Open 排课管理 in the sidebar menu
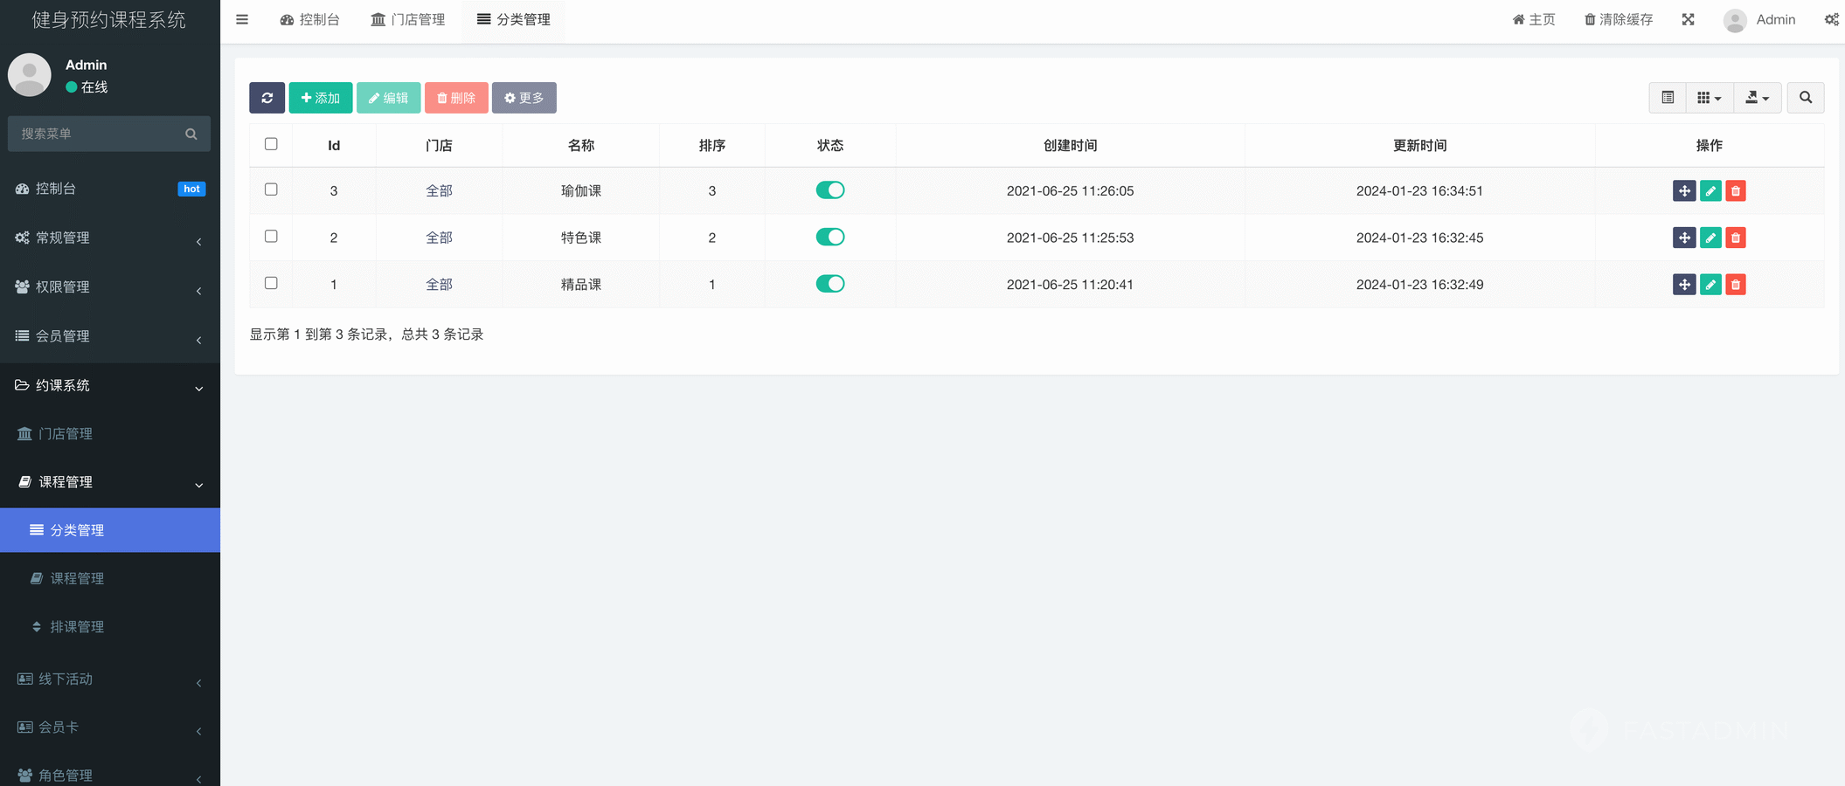This screenshot has width=1845, height=786. pos(77,627)
